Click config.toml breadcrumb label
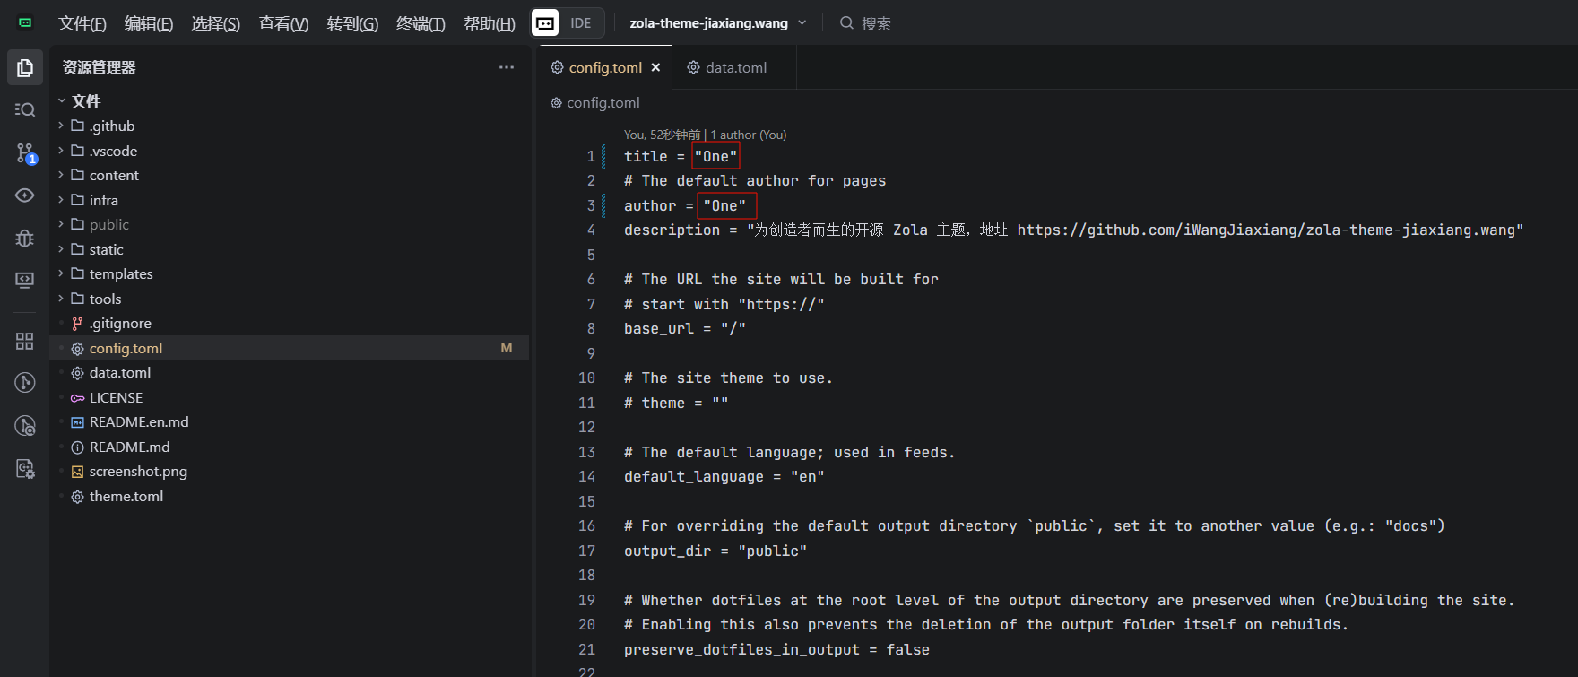 pyautogui.click(x=603, y=103)
